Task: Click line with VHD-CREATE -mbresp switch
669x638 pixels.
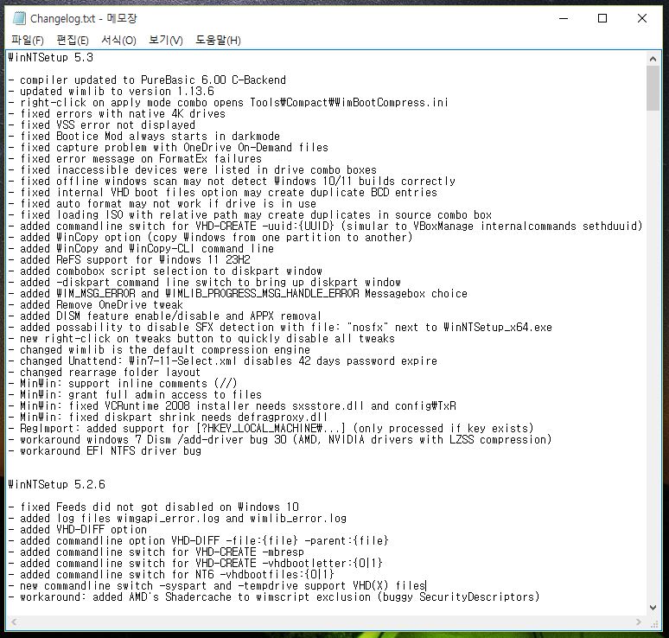Action: pos(156,552)
